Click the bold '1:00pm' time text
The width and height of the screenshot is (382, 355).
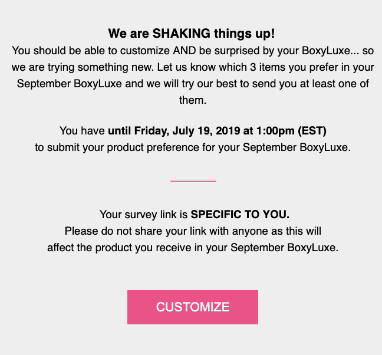[x=275, y=131]
